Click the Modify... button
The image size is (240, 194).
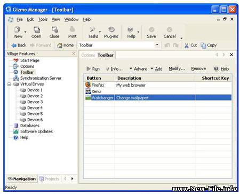click(x=177, y=69)
